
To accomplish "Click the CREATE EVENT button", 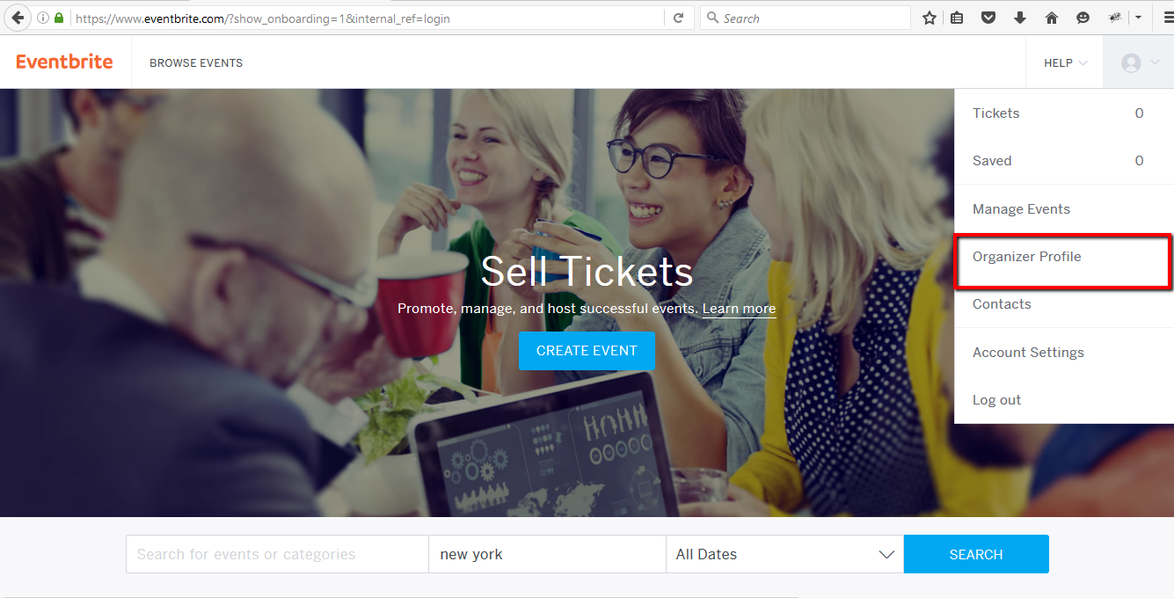I will pos(587,351).
